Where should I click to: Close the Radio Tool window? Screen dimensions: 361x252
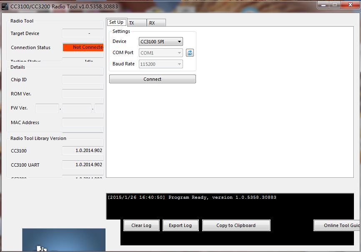(x=350, y=5)
